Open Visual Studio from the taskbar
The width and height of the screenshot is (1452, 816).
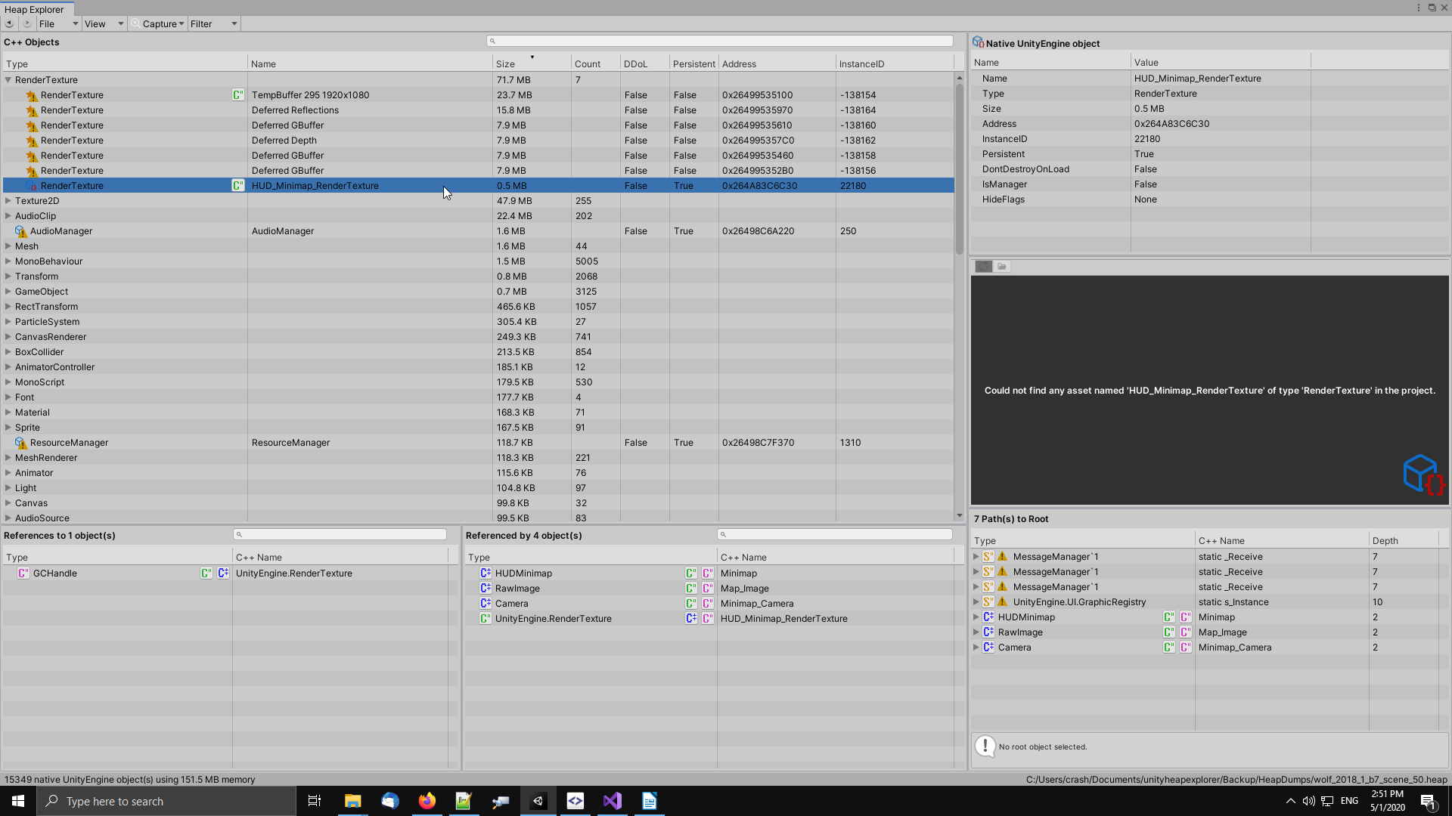click(612, 801)
